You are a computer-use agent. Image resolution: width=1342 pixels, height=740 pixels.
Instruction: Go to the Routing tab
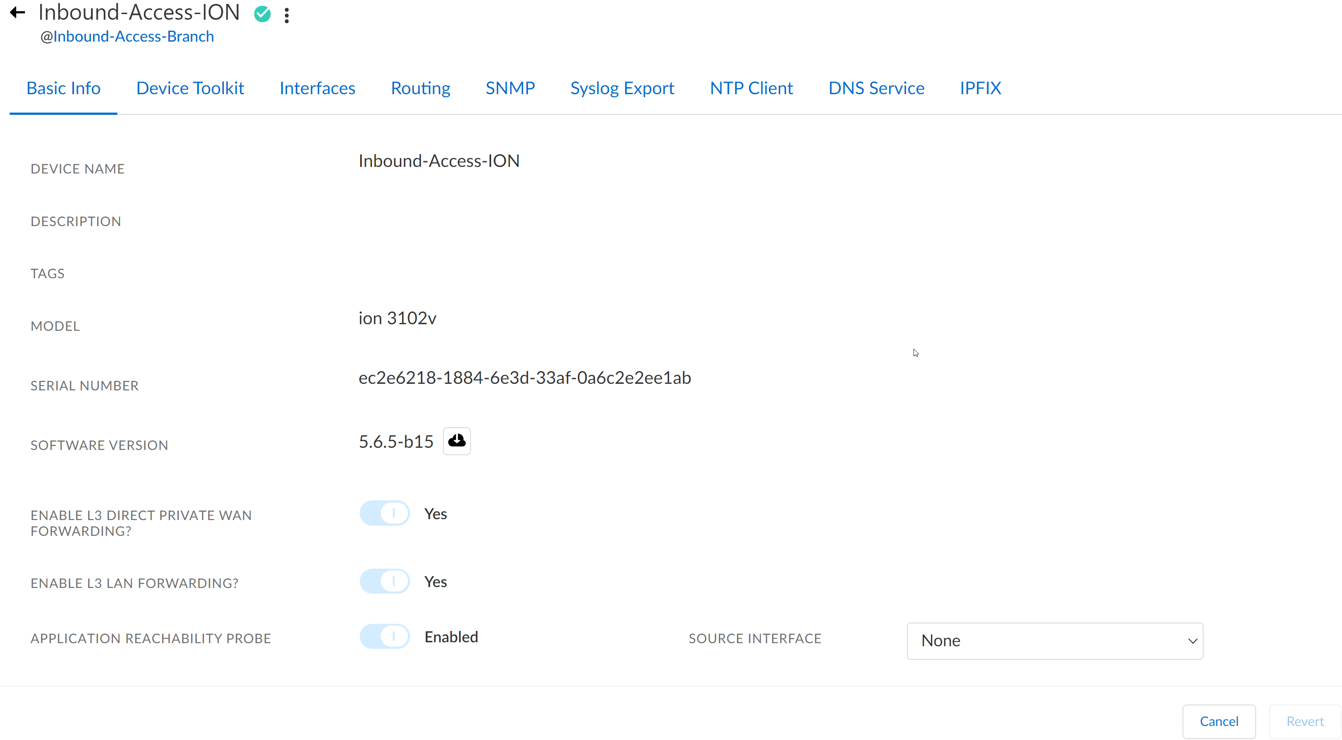coord(421,88)
